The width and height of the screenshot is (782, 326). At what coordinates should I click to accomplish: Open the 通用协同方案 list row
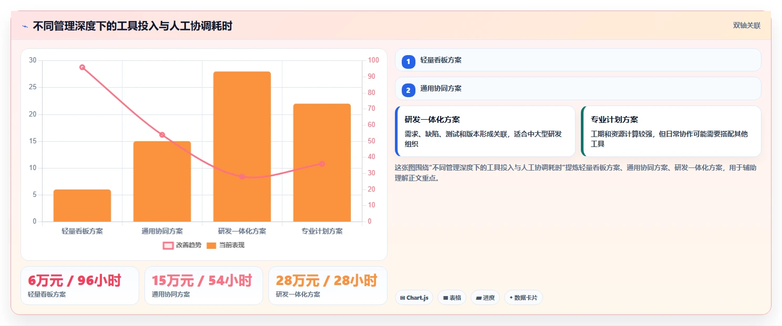click(578, 88)
